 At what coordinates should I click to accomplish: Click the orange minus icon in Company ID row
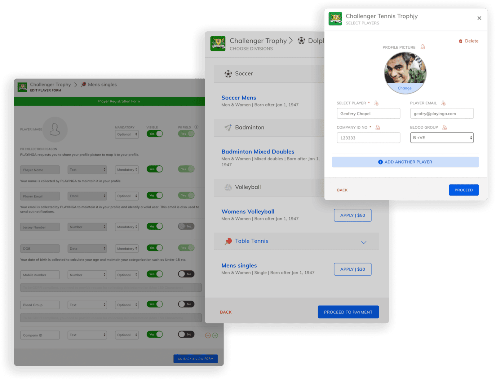pos(208,335)
